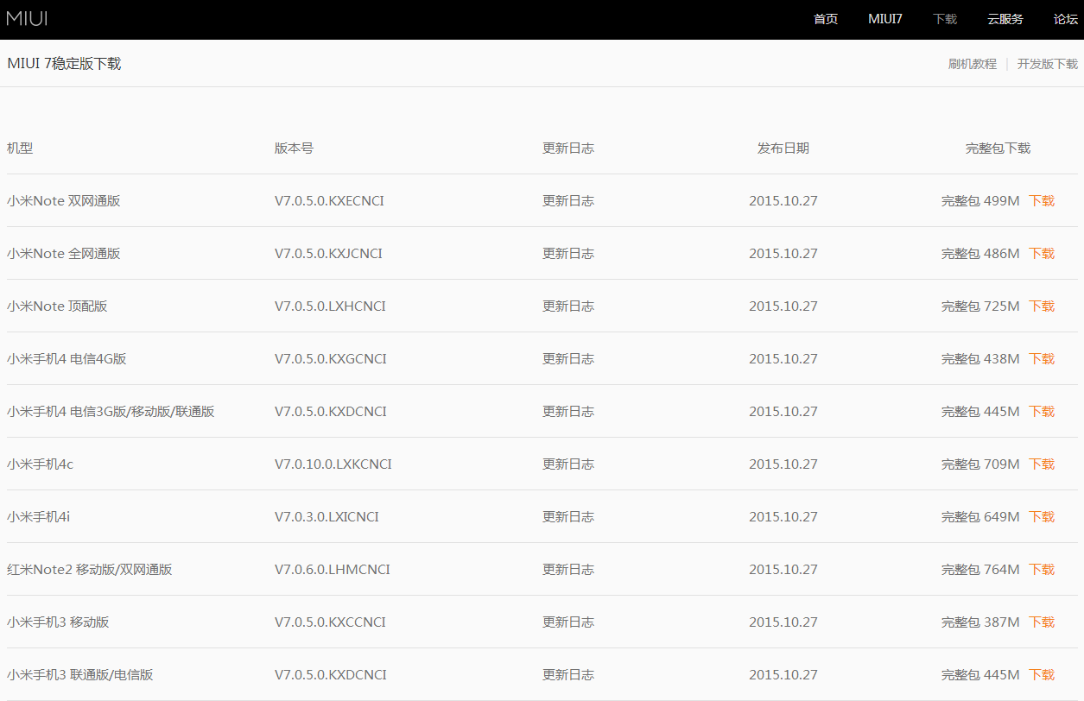
Task: Click the 完整包下载 column header
Action: click(x=998, y=148)
